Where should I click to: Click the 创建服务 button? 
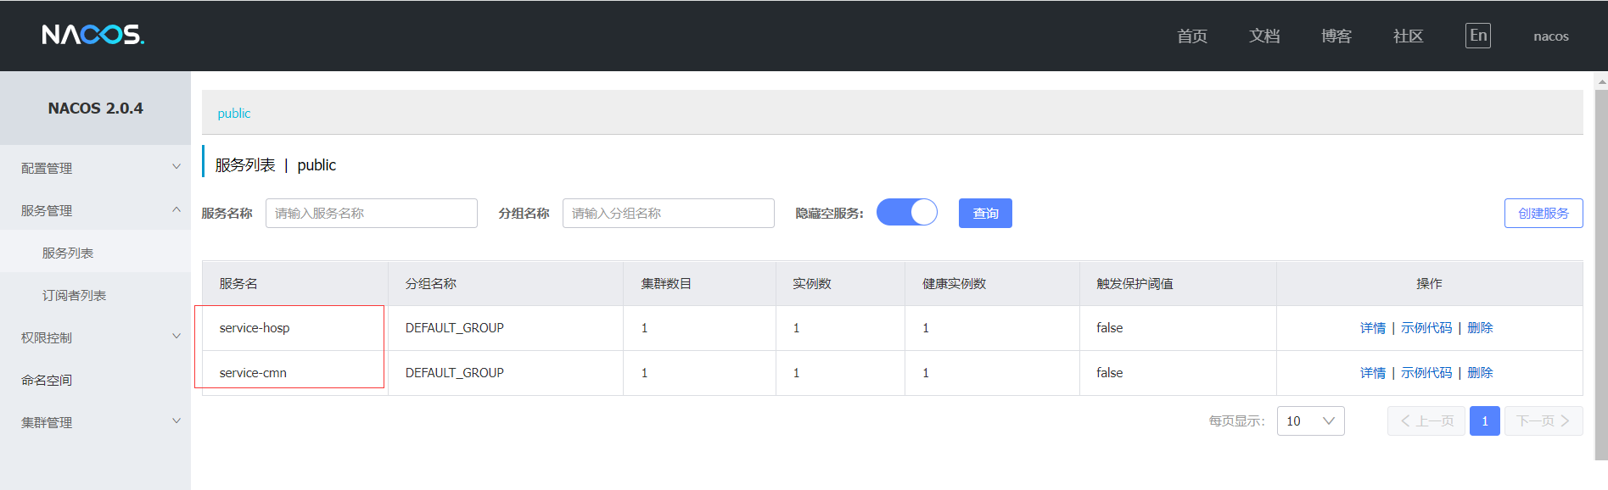(1543, 214)
